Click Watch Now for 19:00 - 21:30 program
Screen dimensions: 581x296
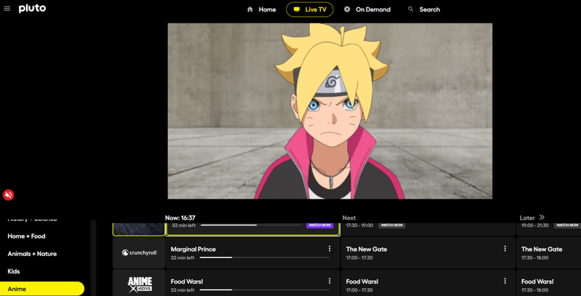[x=567, y=225]
